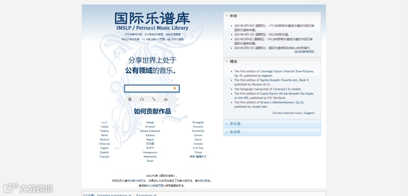Switch language to Македонски
Image resolution: width=408 pixels, height=196 pixels.
[x=150, y=152]
